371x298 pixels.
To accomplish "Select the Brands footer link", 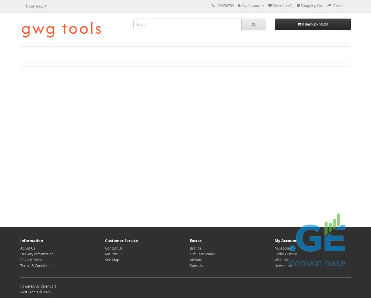I will (195, 248).
